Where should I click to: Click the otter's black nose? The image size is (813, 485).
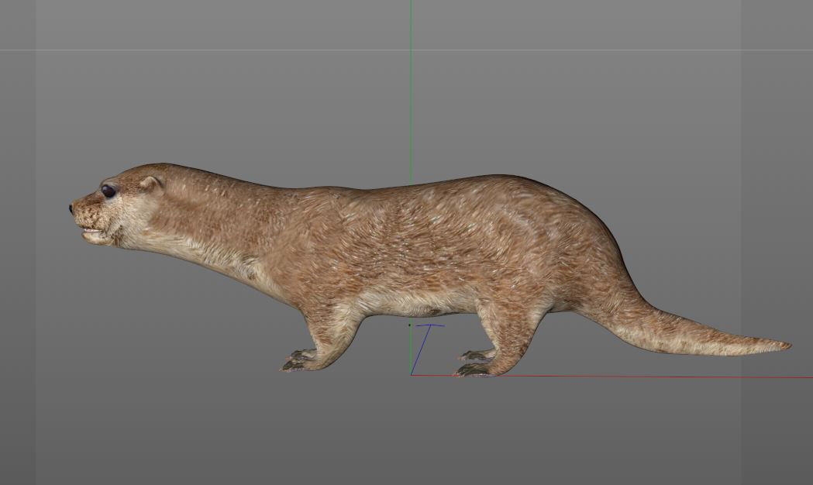tap(71, 208)
